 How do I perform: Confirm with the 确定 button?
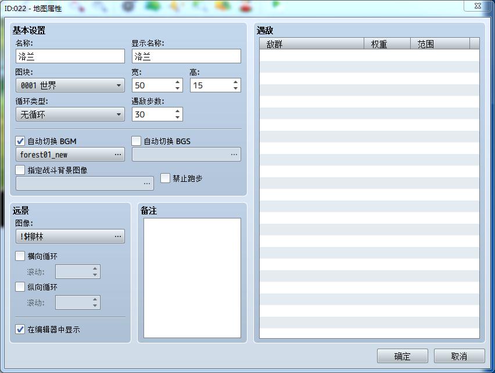point(403,356)
